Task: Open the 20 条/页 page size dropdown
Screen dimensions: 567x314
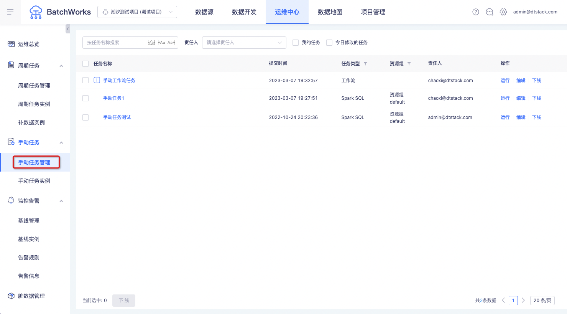Action: point(542,300)
